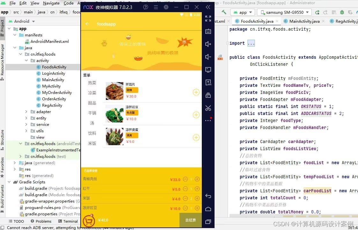Raise volume in Nox sidebar

click(x=208, y=44)
